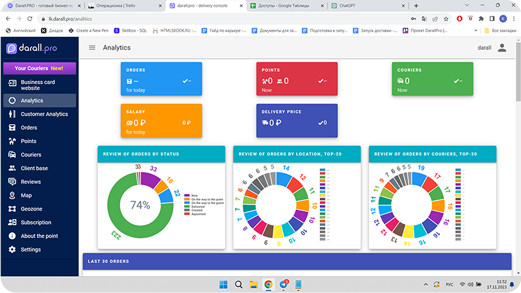Click the Client base people icon
521x293 pixels.
point(12,169)
